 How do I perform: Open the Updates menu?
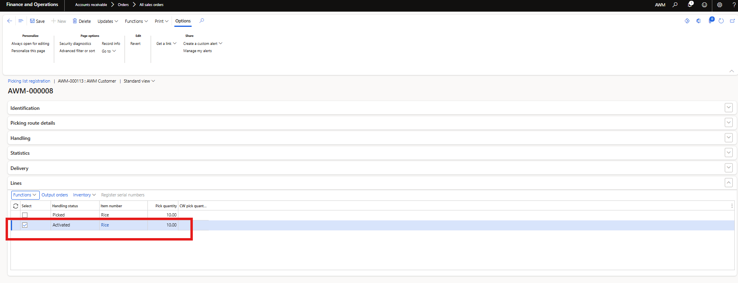click(108, 21)
